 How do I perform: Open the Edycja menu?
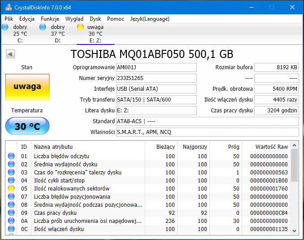(27, 19)
